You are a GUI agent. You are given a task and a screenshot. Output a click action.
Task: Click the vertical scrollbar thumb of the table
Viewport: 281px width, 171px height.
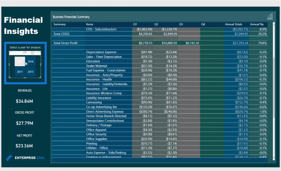tap(274, 88)
